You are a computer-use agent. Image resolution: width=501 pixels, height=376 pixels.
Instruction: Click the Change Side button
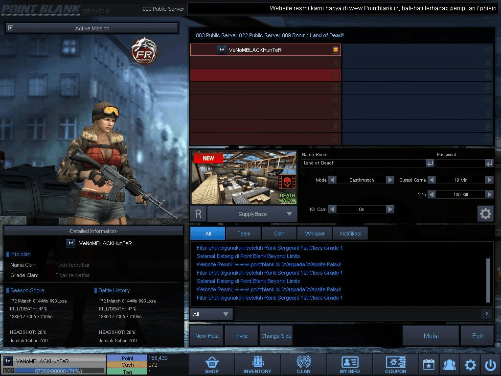[x=276, y=336]
